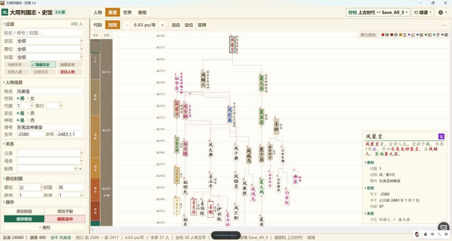Switch to the 表格 tab
This screenshot has height=241, width=452.
click(142, 13)
